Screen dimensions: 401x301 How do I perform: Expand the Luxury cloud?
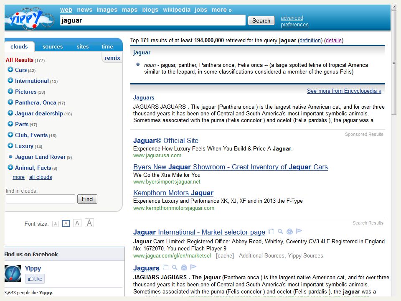click(x=10, y=145)
